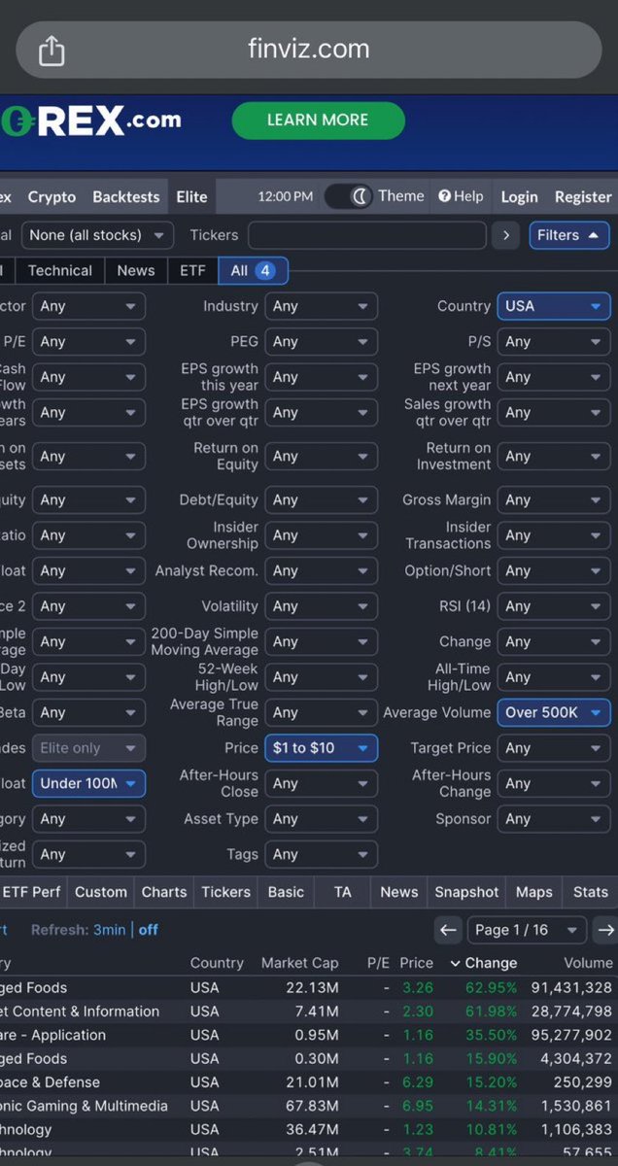Open the Elite menu item
Viewport: 618px width, 1166px height.
click(191, 196)
